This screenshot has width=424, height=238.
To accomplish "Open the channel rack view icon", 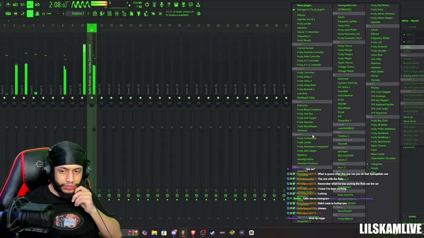I will pos(109,14).
